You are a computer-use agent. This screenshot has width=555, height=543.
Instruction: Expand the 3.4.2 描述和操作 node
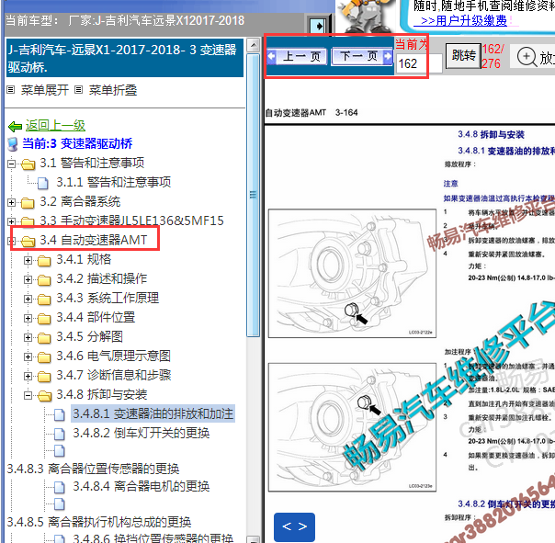(x=28, y=279)
